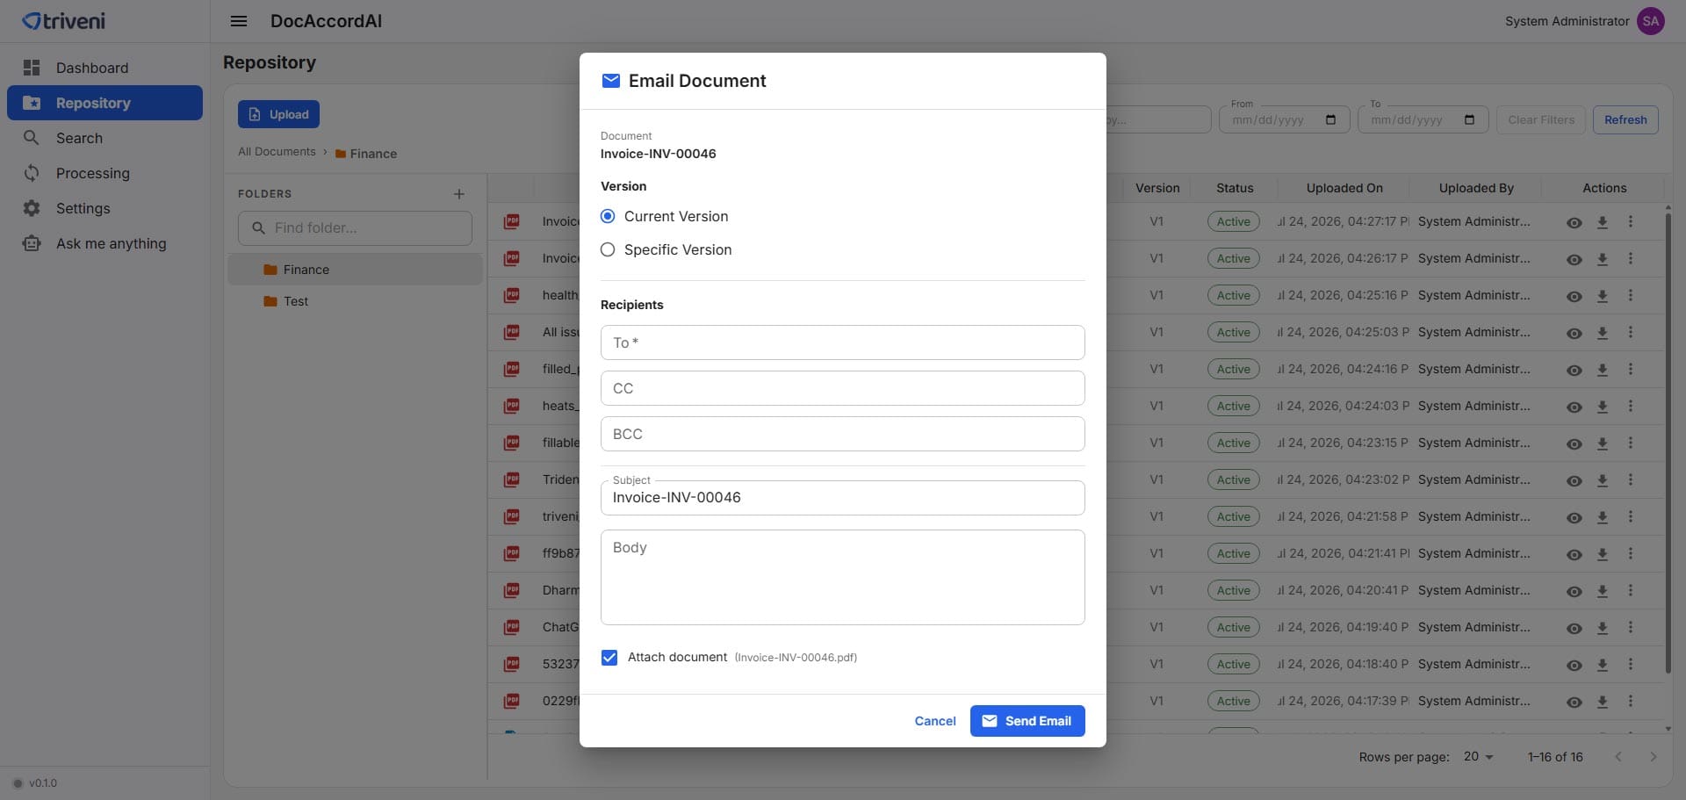Open the To date calendar picker
Image resolution: width=1686 pixels, height=800 pixels.
1469,119
